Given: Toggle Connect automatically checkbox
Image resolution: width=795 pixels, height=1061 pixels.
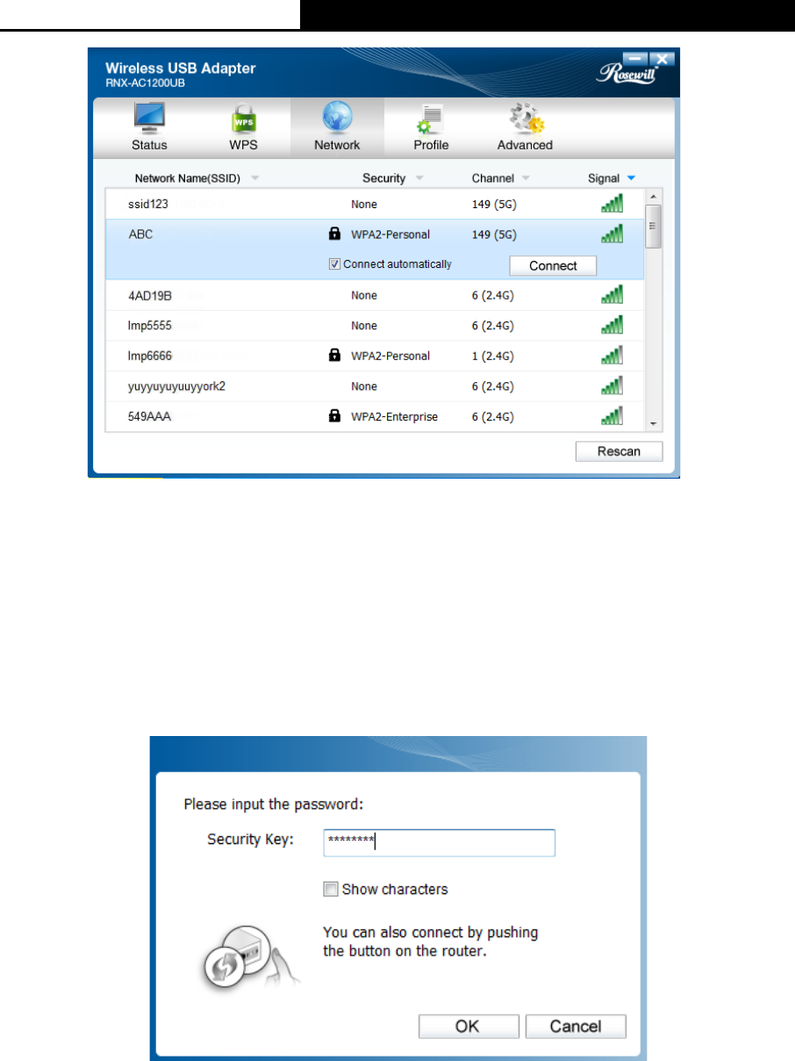Looking at the screenshot, I should point(334,263).
